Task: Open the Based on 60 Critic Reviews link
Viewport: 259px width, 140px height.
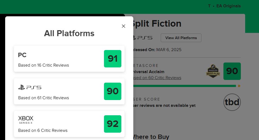Action: (x=157, y=78)
